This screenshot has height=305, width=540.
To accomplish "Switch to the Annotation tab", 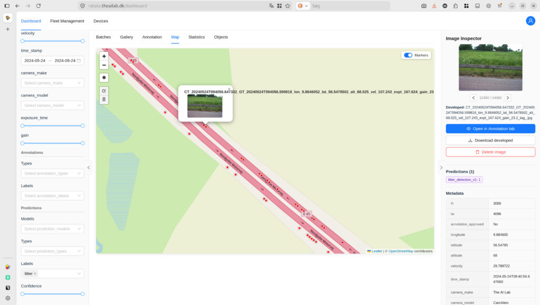I will 152,37.
